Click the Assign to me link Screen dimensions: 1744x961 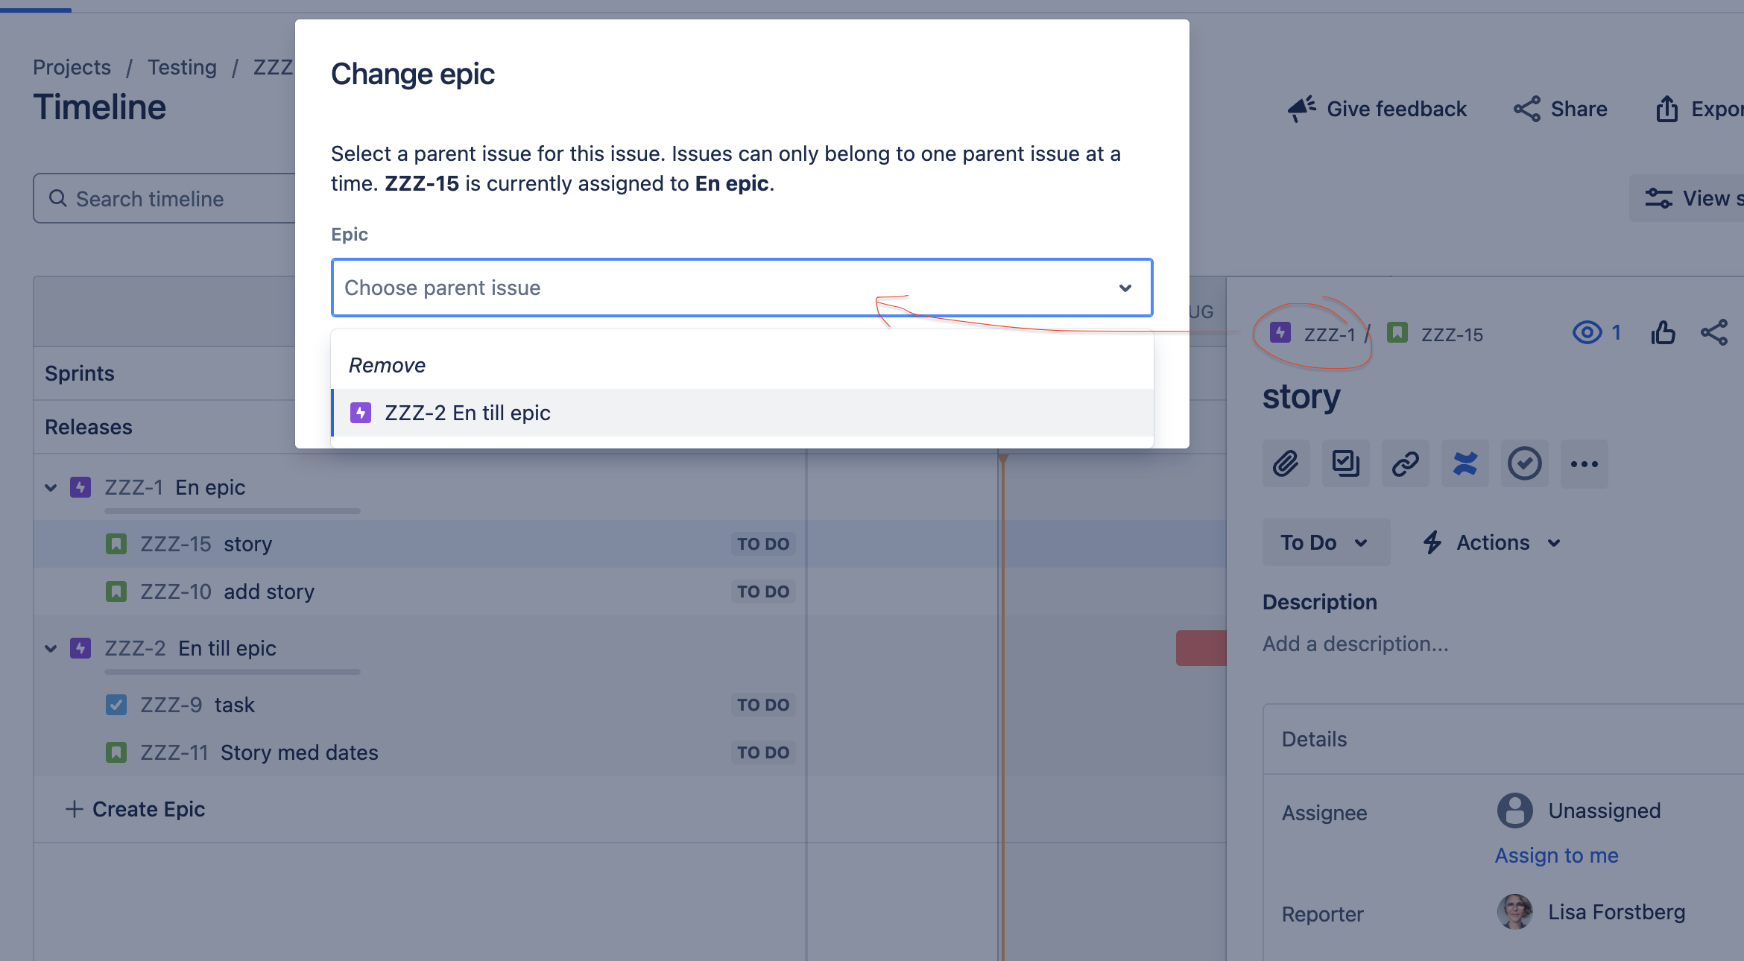1557,855
